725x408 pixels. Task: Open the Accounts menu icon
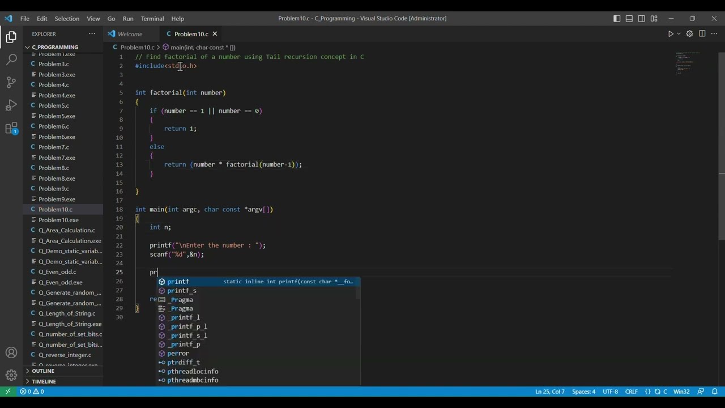pyautogui.click(x=11, y=352)
